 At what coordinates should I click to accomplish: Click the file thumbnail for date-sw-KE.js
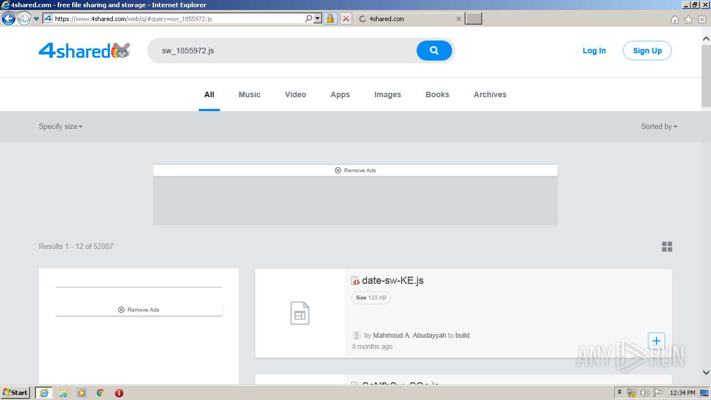click(x=300, y=313)
